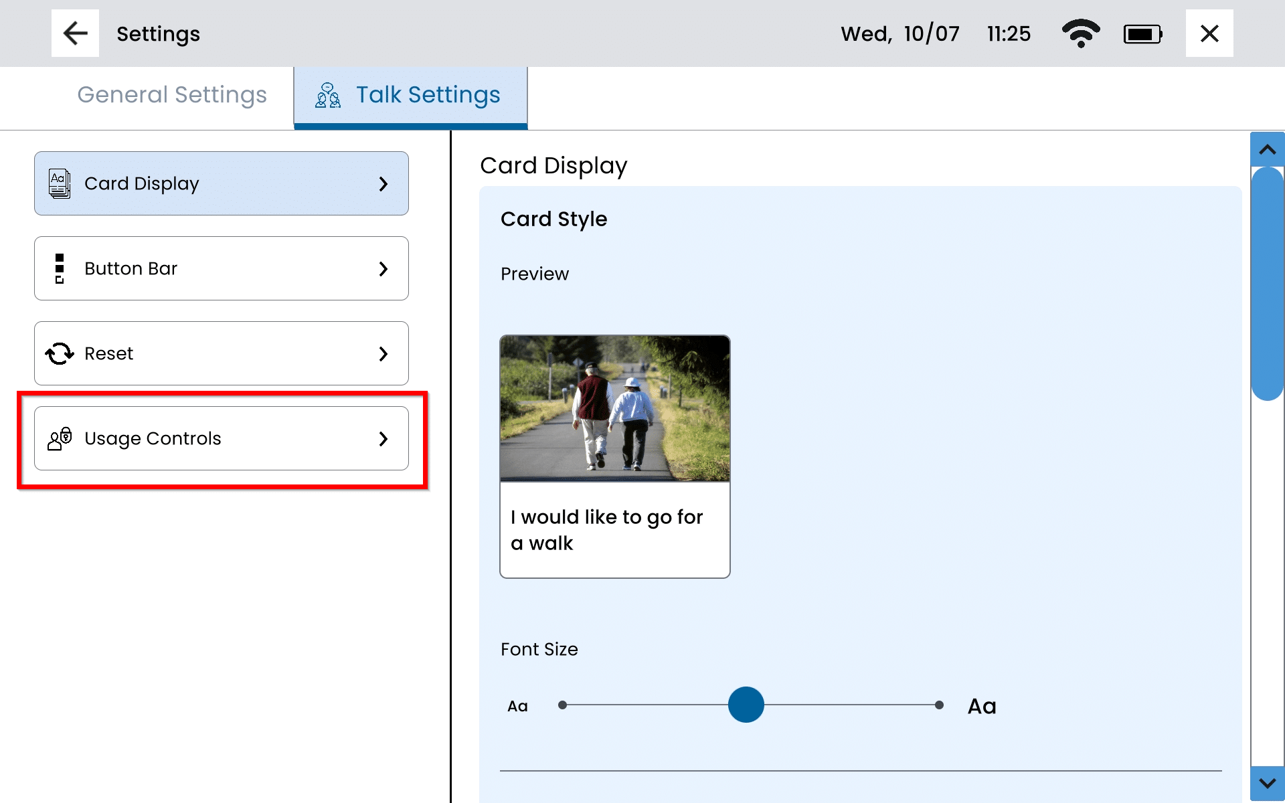The height and width of the screenshot is (803, 1285).
Task: Click the walking couple preview card
Action: [614, 456]
